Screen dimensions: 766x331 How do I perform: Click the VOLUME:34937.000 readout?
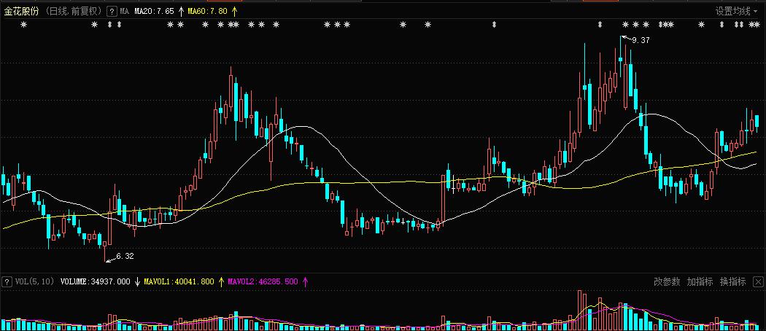[96, 281]
